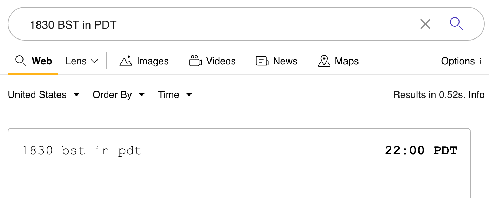
Task: Expand the Order By dropdown
Action: click(119, 95)
